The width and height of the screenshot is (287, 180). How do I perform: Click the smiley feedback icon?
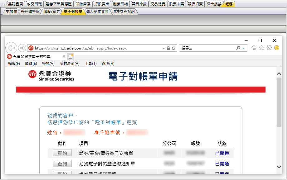click(276, 48)
